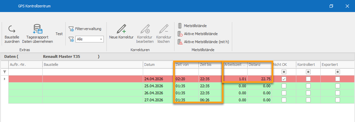
Task: Open the Alle filter dropdown
Action: (89, 39)
